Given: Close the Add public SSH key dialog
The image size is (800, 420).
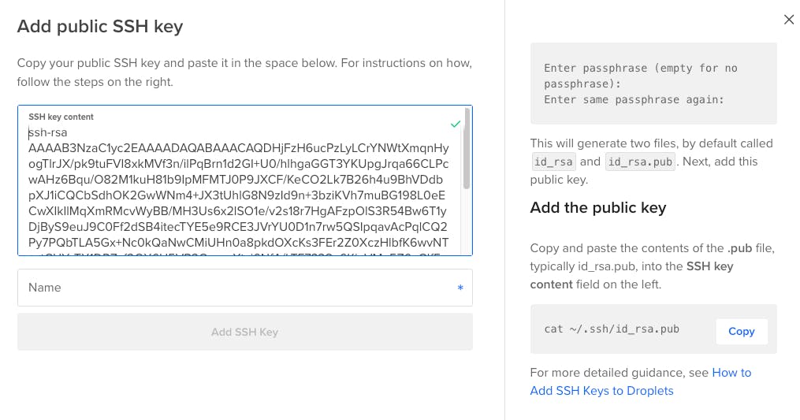Looking at the screenshot, I should tap(788, 20).
